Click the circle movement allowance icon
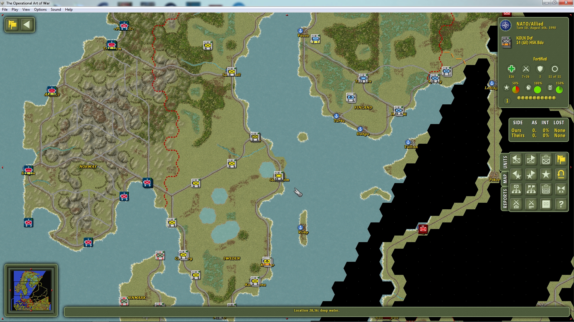The height and width of the screenshot is (322, 574). [x=555, y=69]
